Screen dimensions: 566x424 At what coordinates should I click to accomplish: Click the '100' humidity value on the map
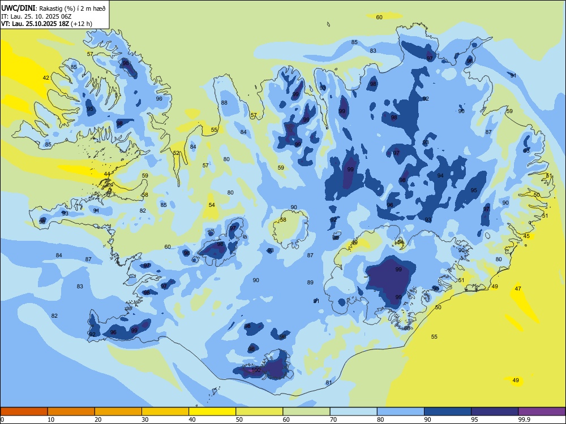coord(256,370)
